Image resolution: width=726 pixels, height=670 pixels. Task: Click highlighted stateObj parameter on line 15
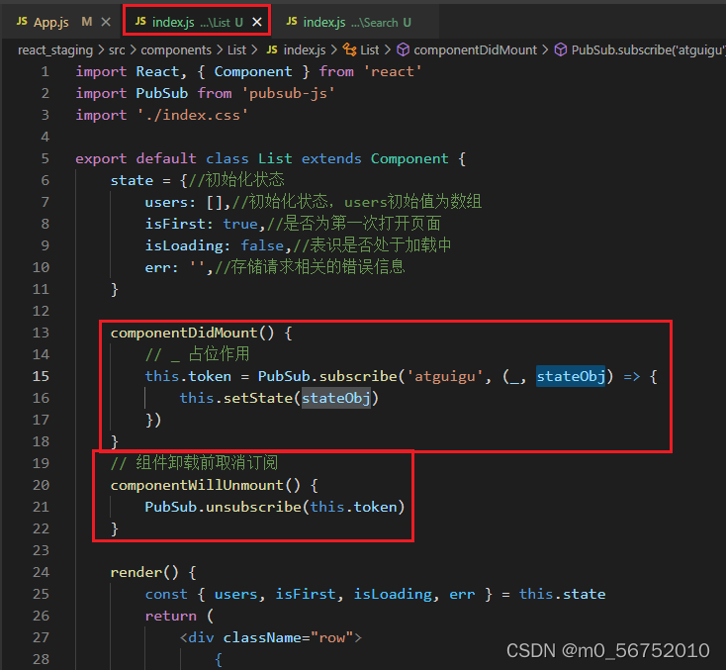(571, 376)
